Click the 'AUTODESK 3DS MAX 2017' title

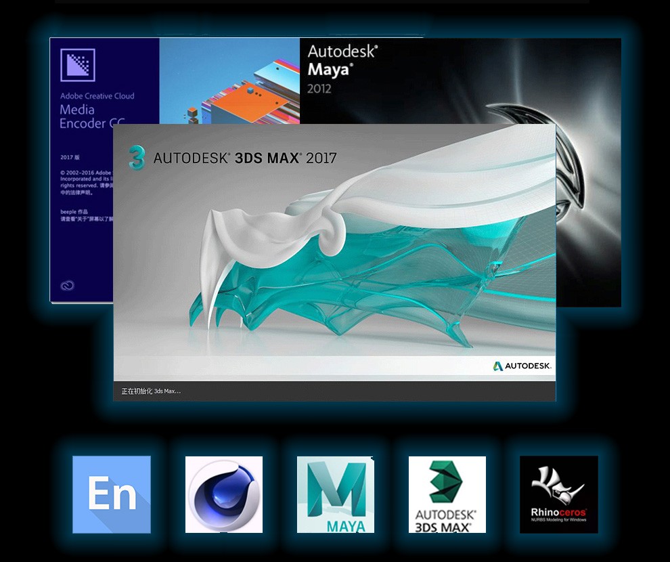245,158
